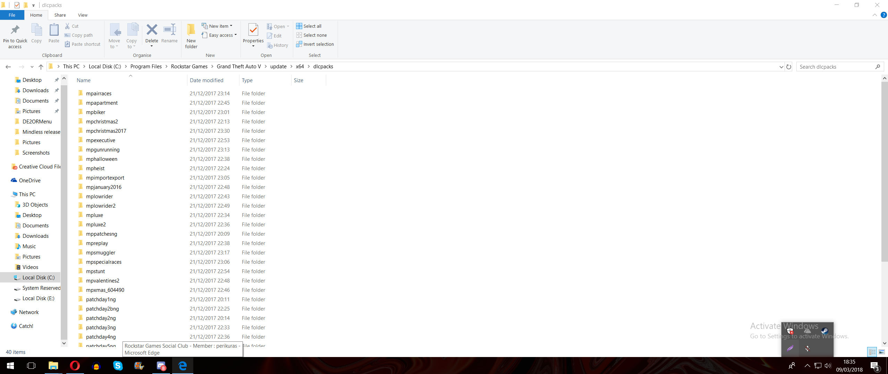Screen dimensions: 888x374
Task: Click Paste shortcut in the ribbon
Action: click(x=82, y=44)
